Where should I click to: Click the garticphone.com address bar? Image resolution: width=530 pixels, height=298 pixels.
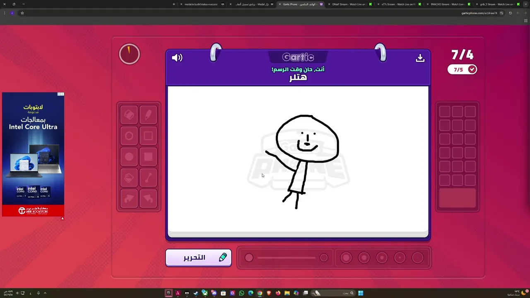(479, 13)
